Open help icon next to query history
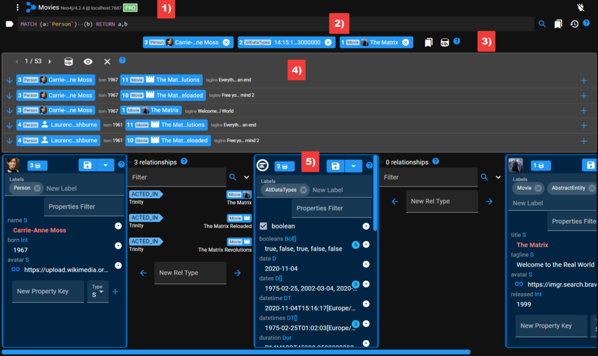The height and width of the screenshot is (356, 598). [586, 23]
